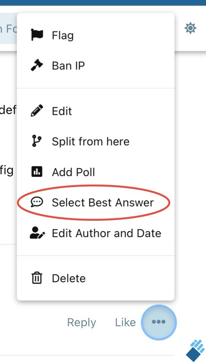This screenshot has width=206, height=363.
Task: Click the user-edit icon for Author and Date
Action: click(x=37, y=233)
